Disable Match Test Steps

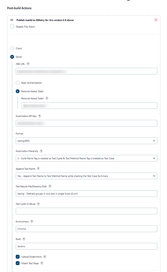[18, 263]
